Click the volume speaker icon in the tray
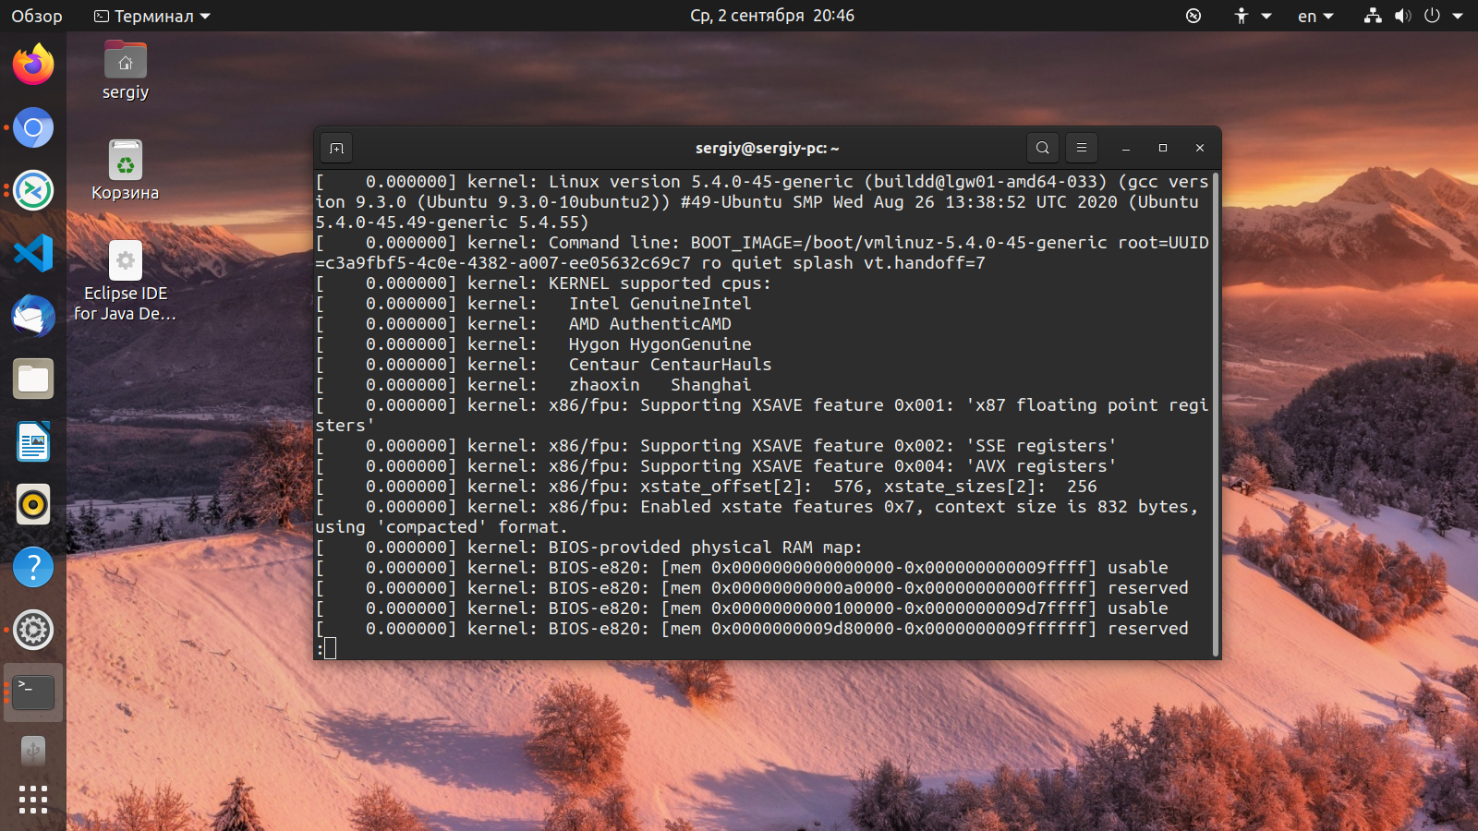Screen dimensions: 1478x831 pyautogui.click(x=1402, y=16)
